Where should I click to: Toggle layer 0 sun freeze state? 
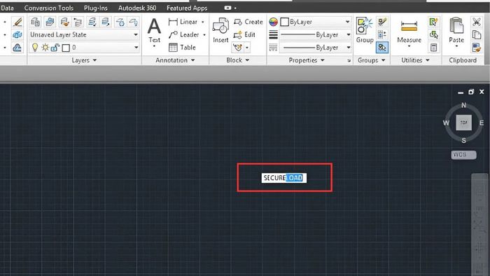tap(45, 48)
